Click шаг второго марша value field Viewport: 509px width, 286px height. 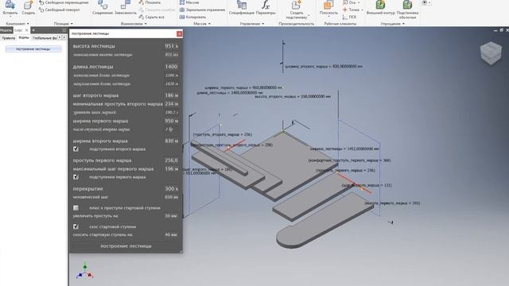(172, 95)
